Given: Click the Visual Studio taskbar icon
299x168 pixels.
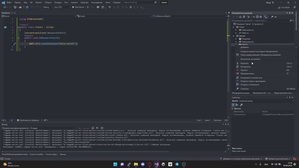Looking at the screenshot, I should pyautogui.click(x=157, y=164).
